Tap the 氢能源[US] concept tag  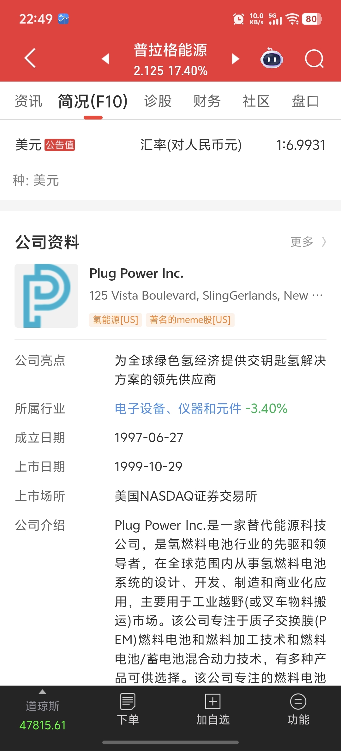[x=116, y=320]
